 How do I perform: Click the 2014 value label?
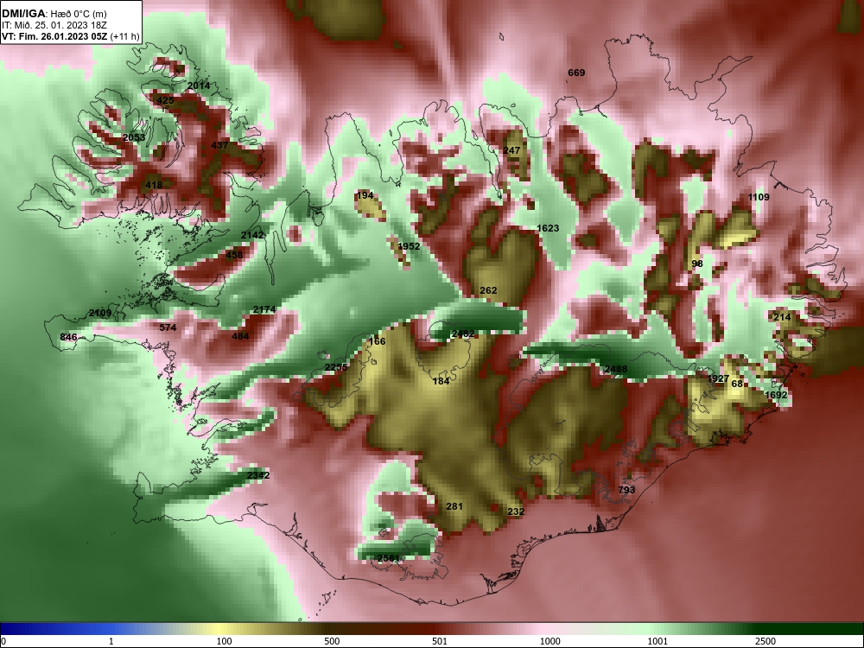click(199, 86)
